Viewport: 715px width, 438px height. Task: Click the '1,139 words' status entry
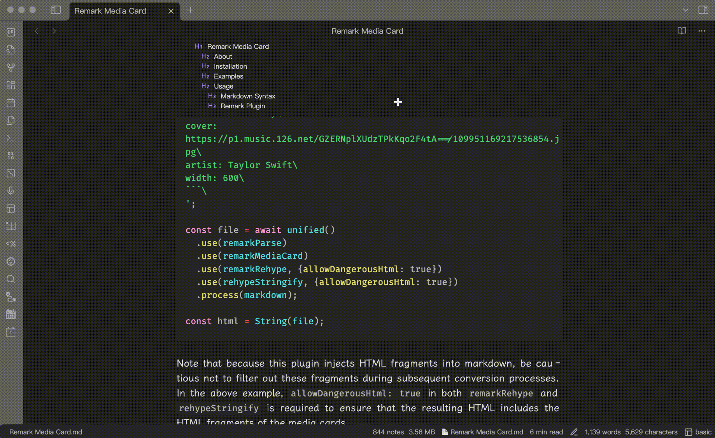coord(603,432)
